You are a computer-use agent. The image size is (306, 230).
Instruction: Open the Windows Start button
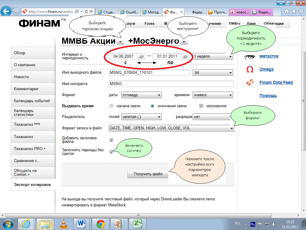tap(8, 224)
